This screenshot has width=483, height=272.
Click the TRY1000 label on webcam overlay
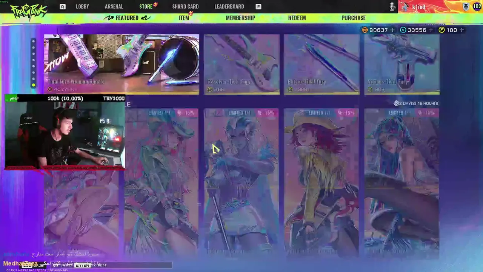pos(114,98)
